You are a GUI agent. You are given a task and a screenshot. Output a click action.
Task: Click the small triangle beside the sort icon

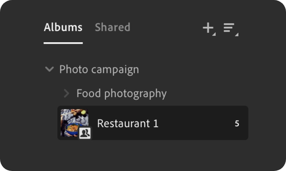click(237, 34)
